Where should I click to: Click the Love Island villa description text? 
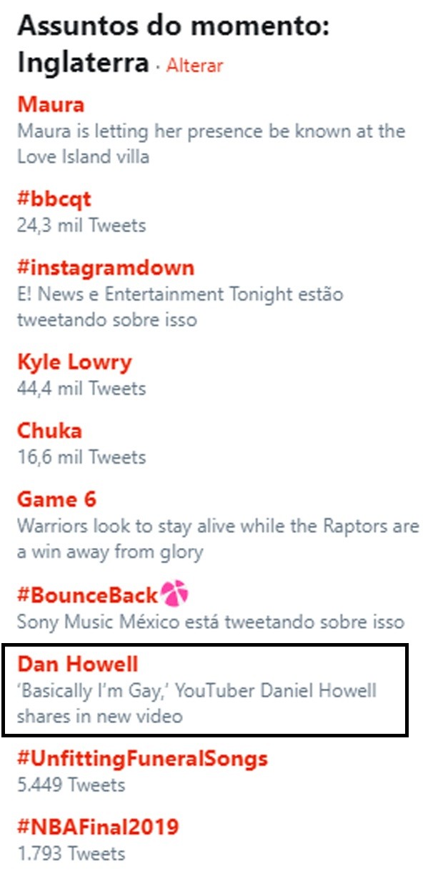point(211,144)
